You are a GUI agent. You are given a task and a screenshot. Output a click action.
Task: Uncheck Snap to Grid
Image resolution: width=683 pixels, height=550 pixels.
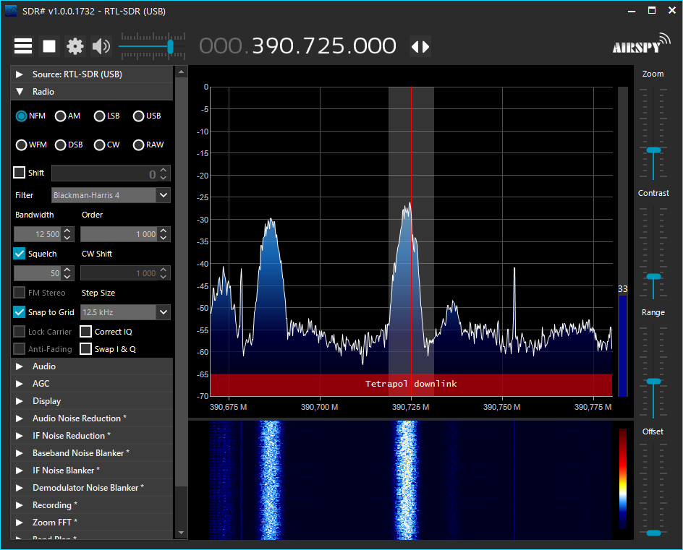pyautogui.click(x=19, y=312)
